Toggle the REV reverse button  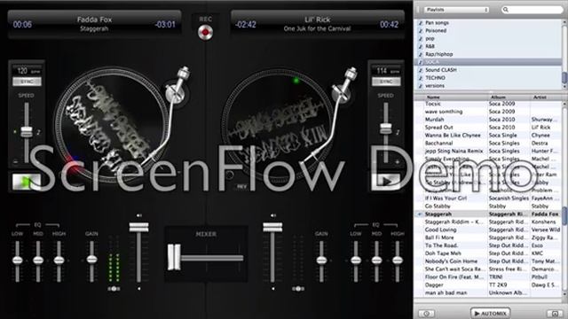(x=241, y=187)
